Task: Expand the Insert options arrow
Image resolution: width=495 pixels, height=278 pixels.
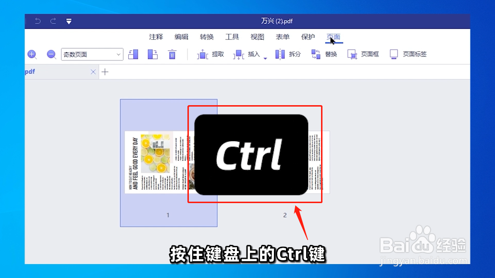Action: click(x=266, y=57)
